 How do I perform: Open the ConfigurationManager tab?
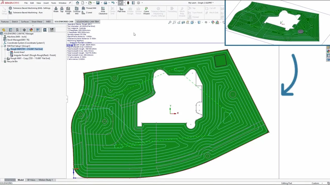17,30
